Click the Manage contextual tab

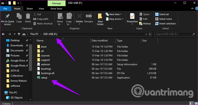[x=57, y=3]
